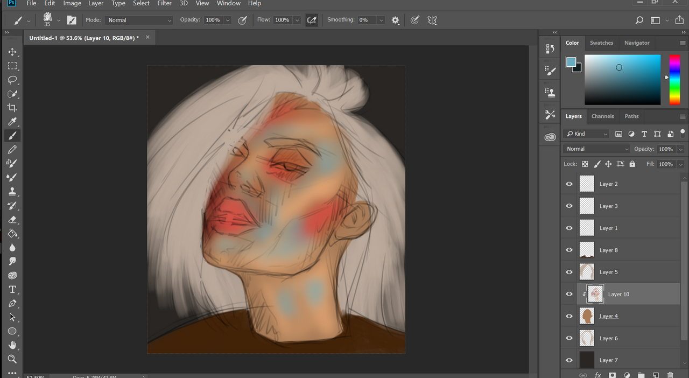689x378 pixels.
Task: Select the Paint Bucket tool
Action: coord(12,234)
